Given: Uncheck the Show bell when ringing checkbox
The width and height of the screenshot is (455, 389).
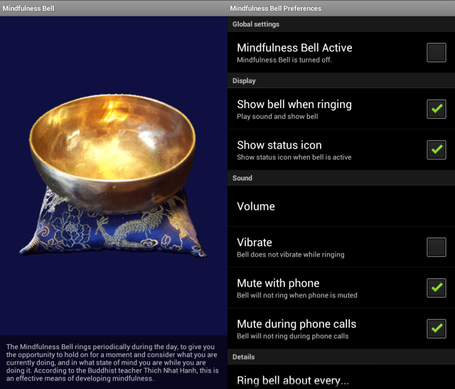Looking at the screenshot, I should click(x=436, y=109).
